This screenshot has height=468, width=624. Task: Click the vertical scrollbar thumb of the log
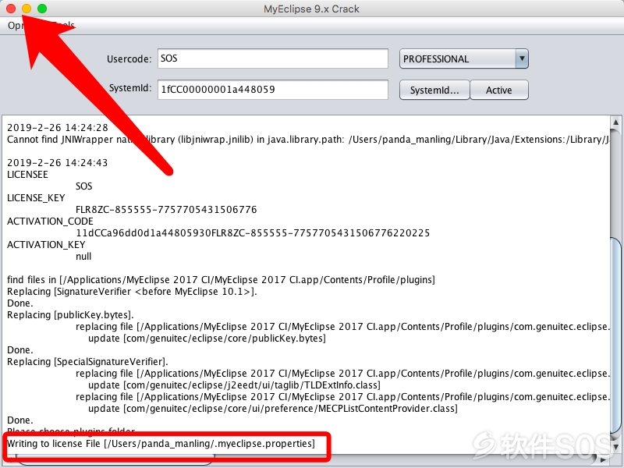(x=615, y=336)
